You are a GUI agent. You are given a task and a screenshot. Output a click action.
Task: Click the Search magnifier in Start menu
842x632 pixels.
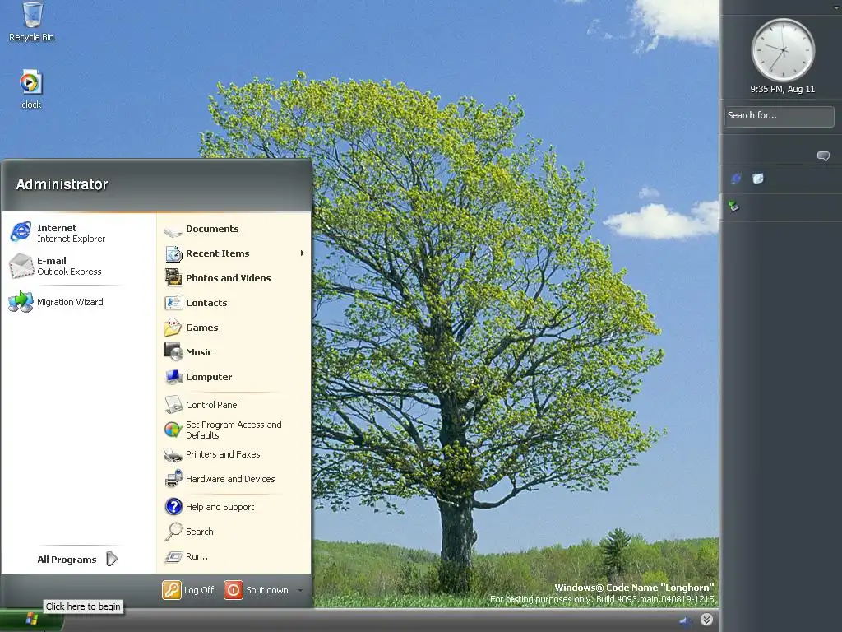[173, 532]
